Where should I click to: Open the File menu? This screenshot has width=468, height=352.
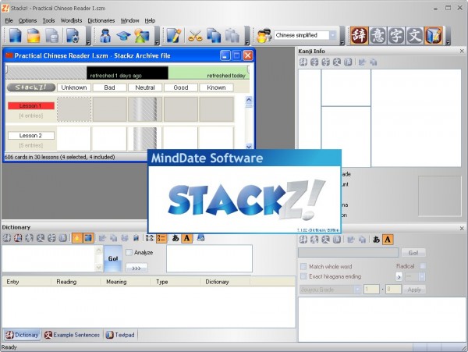tap(9, 20)
